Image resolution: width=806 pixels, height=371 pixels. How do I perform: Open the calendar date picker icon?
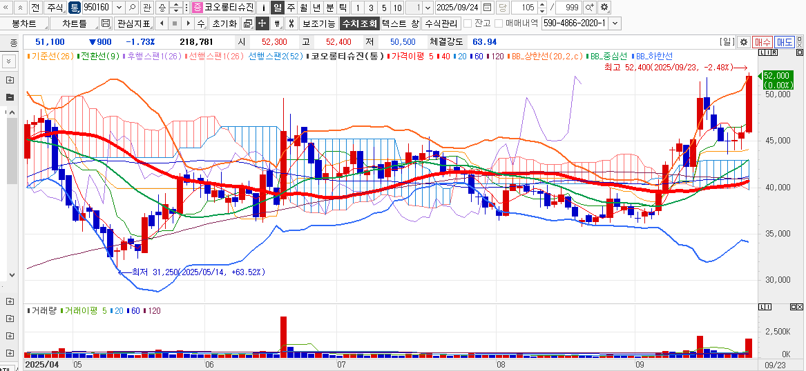click(x=488, y=8)
